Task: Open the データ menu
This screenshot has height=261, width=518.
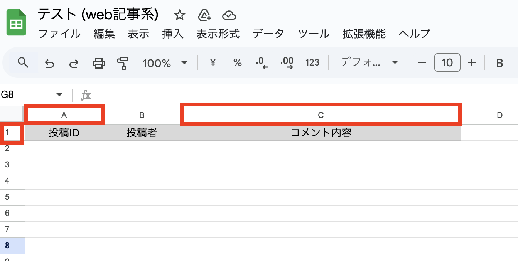Action: pos(268,34)
